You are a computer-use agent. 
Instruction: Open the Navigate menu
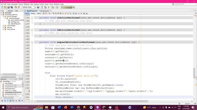[14, 4]
